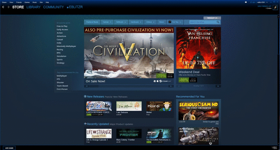Click the wallet balance amount
Image resolution: width=280 pixels, height=150 pixels.
tap(252, 2)
